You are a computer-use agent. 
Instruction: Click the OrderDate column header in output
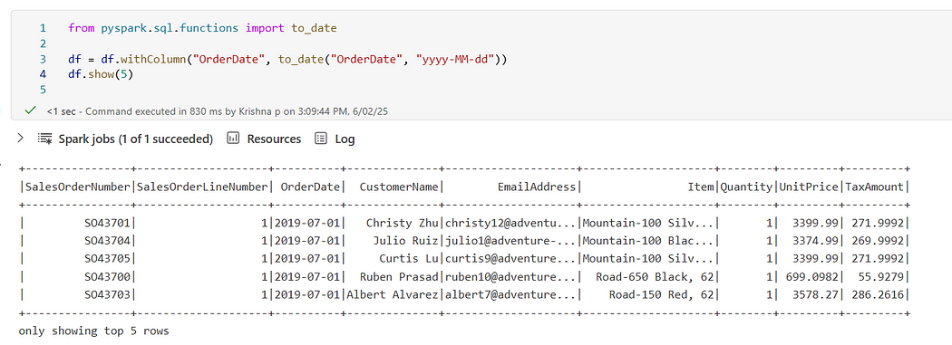click(x=310, y=187)
